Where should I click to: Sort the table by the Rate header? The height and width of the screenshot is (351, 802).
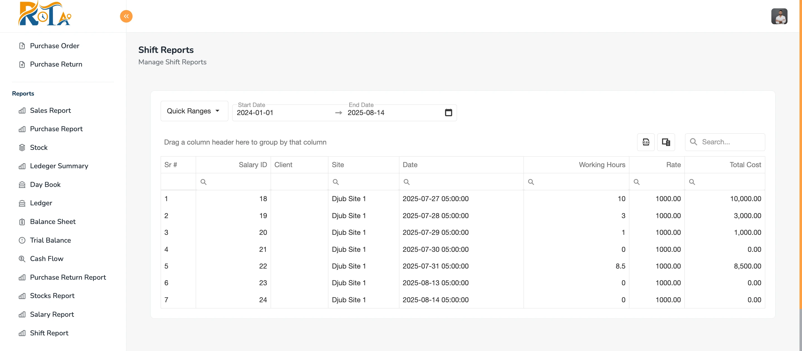click(x=673, y=165)
